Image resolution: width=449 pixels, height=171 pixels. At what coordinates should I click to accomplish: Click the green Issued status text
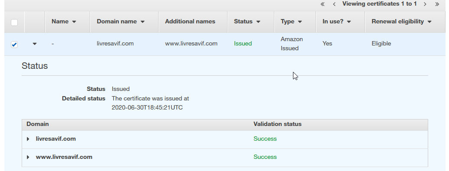click(x=243, y=43)
